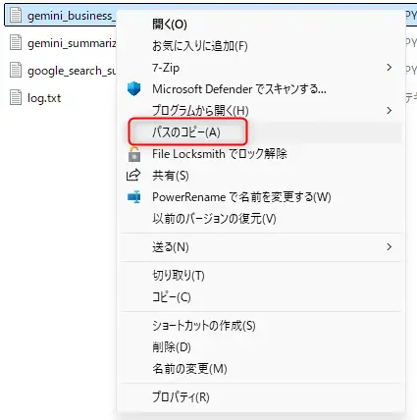Click the gemini_business file icon

(x=16, y=16)
